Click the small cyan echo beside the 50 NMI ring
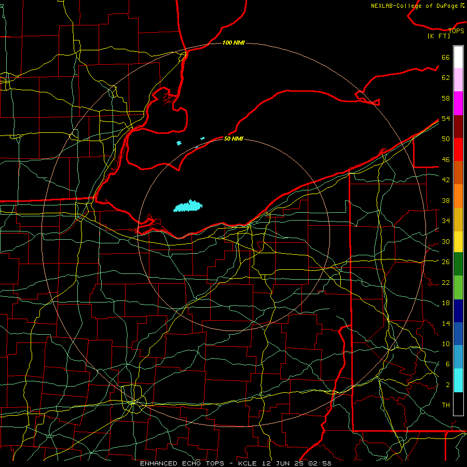The width and height of the screenshot is (467, 467). click(202, 139)
